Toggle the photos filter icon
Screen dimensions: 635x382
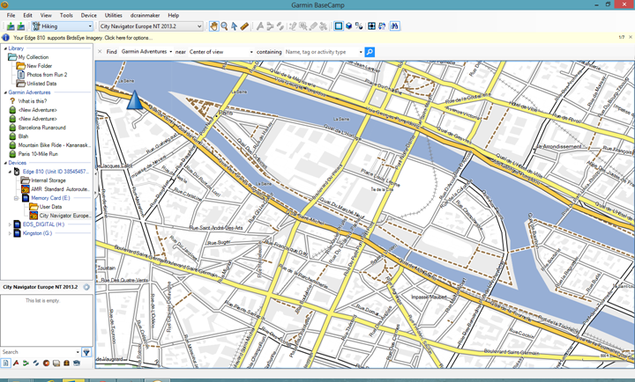pyautogui.click(x=56, y=363)
